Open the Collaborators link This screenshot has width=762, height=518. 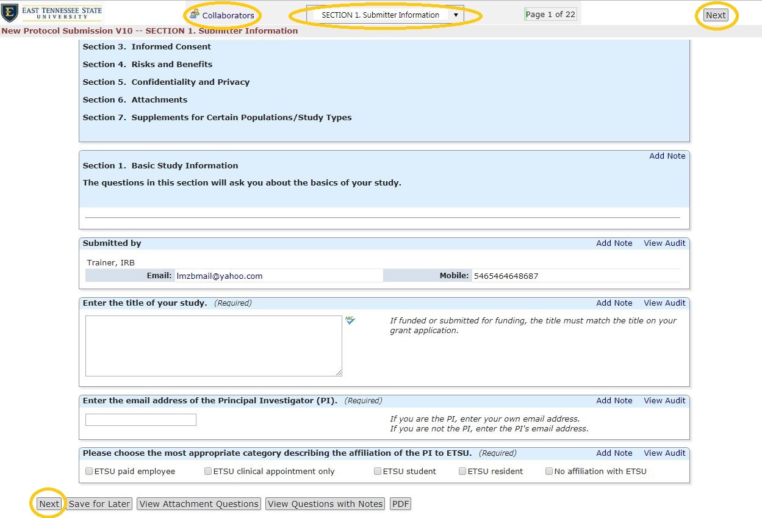(x=228, y=15)
